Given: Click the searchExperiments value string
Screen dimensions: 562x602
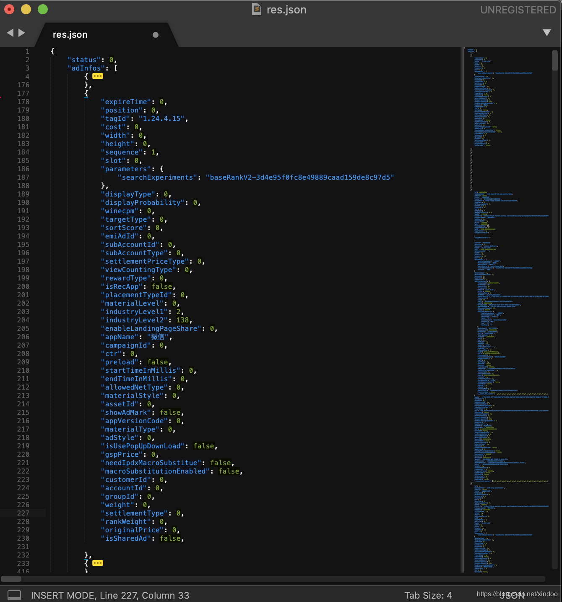Looking at the screenshot, I should coord(300,177).
